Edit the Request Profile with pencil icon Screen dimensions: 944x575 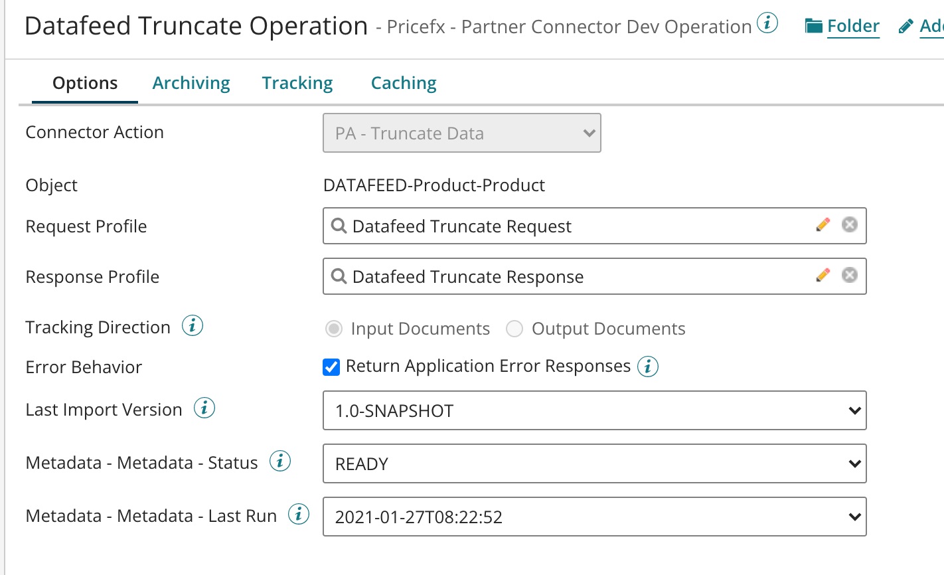pos(823,225)
